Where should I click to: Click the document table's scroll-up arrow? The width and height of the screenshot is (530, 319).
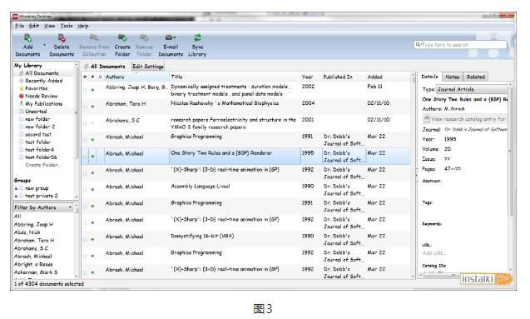[x=413, y=75]
